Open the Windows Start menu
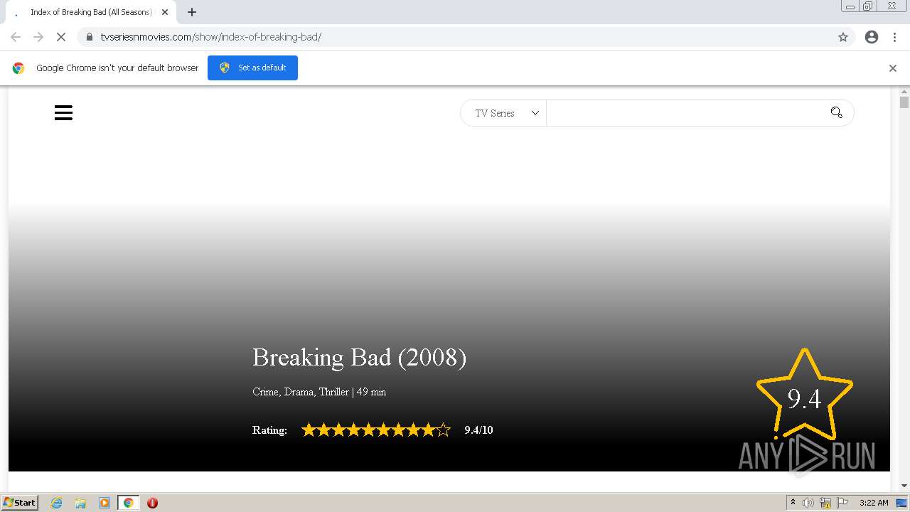This screenshot has width=910, height=512. [x=20, y=502]
